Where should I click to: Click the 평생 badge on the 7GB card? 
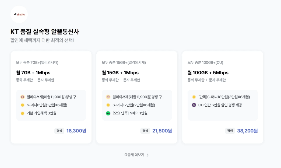[59, 131]
